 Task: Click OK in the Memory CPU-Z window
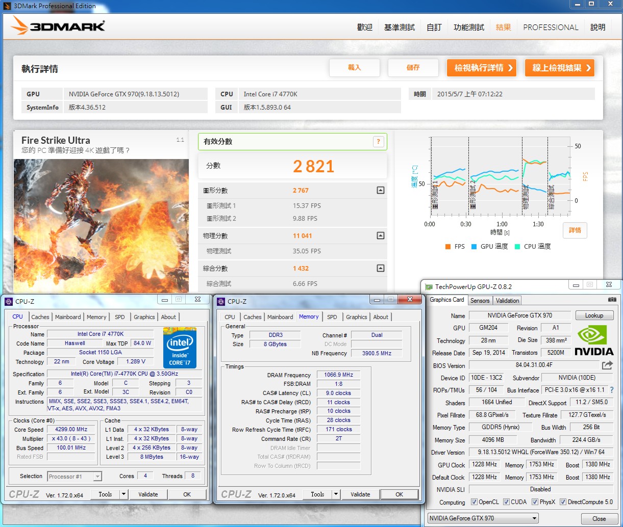pyautogui.click(x=399, y=494)
